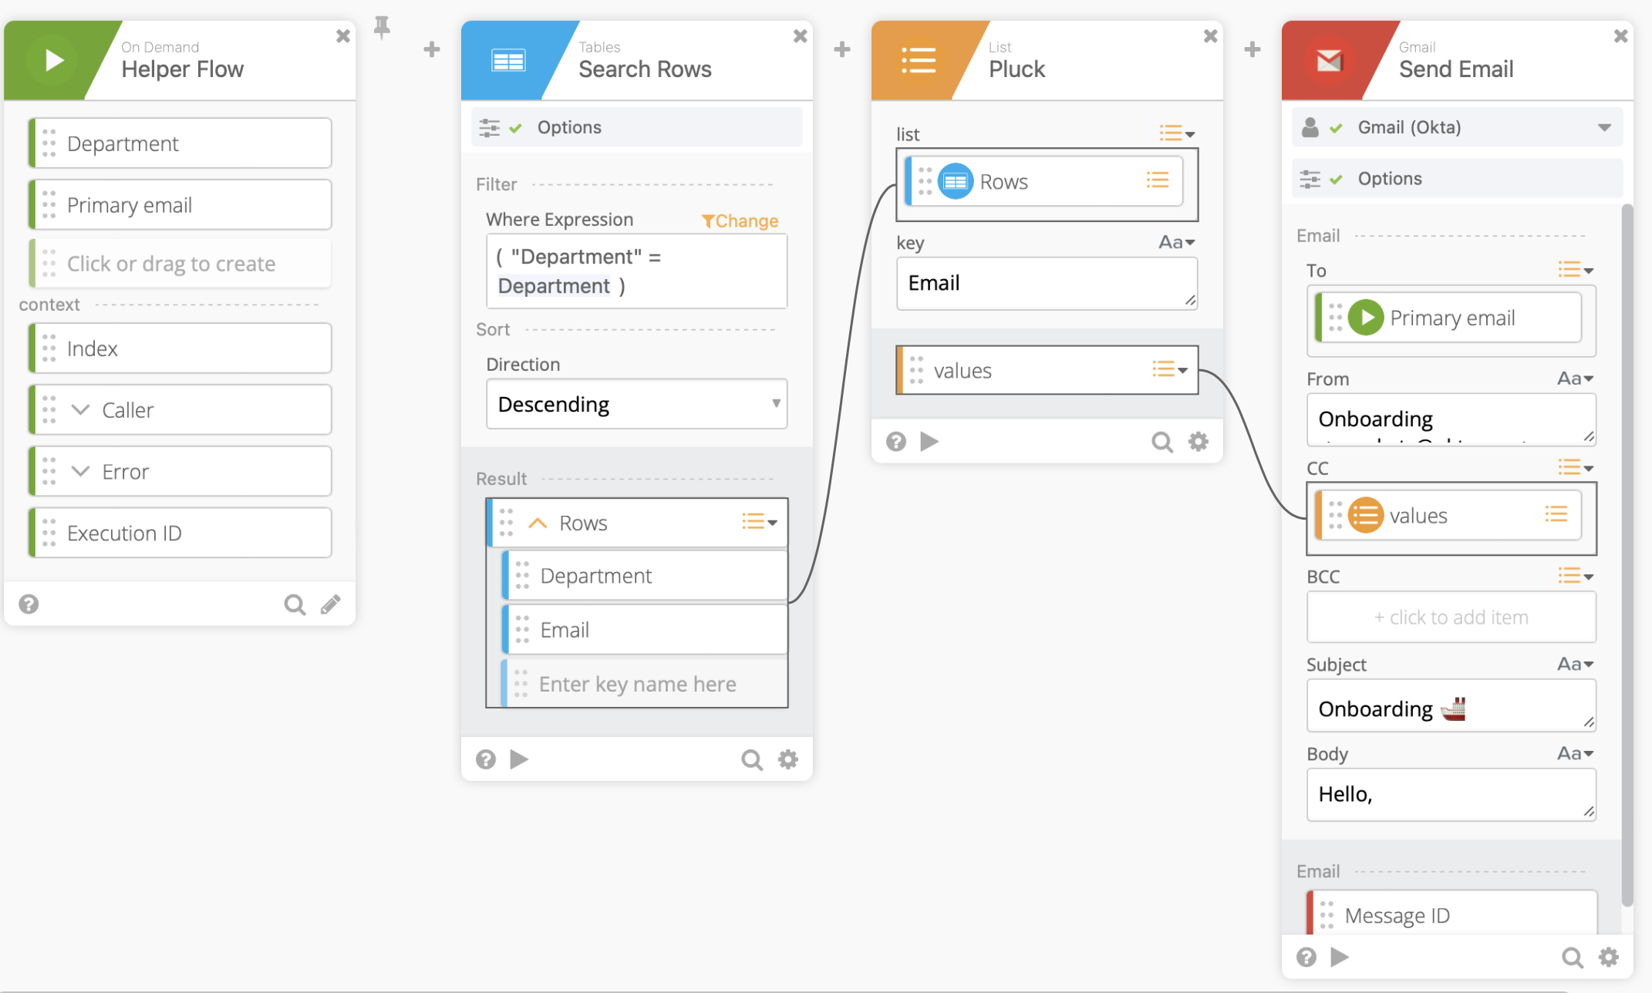This screenshot has height=993, width=1652.
Task: Click the Change link in the Where Expression filter
Action: (x=739, y=220)
